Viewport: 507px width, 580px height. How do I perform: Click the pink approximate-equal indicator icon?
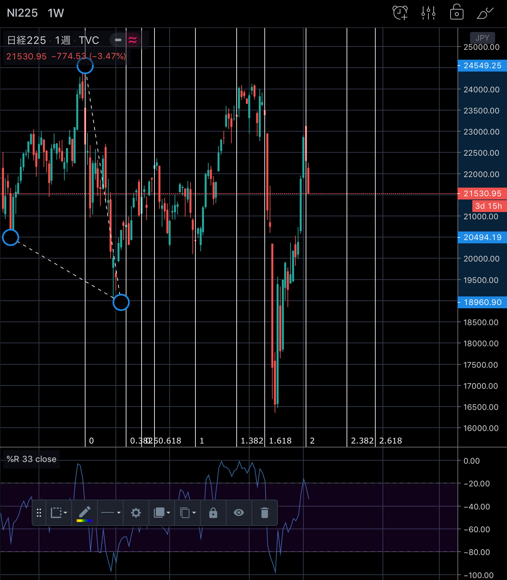tap(133, 40)
